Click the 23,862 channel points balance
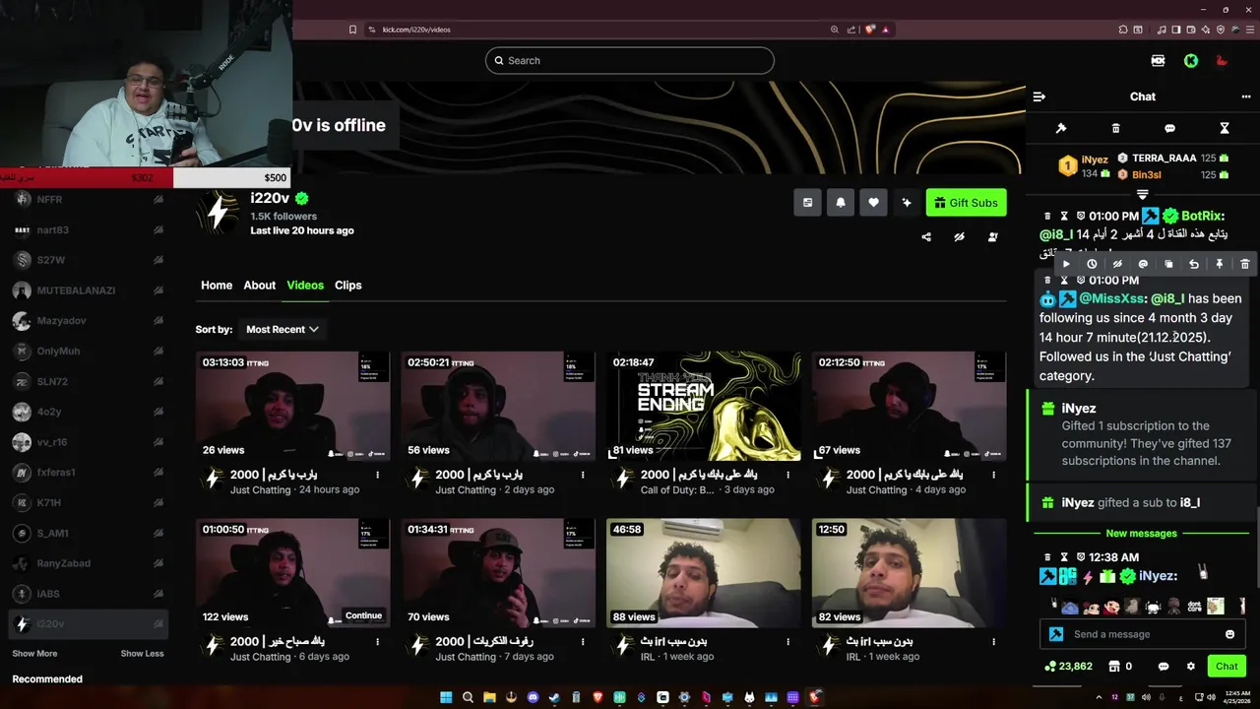 (x=1069, y=667)
